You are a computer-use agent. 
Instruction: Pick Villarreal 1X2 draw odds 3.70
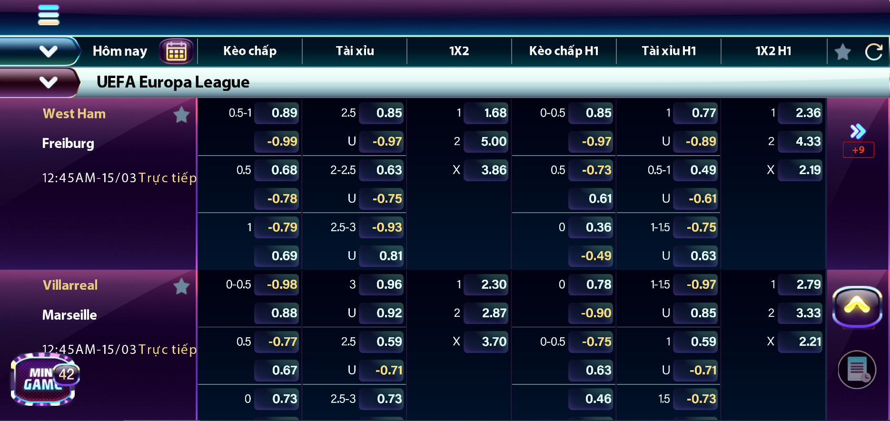point(486,342)
